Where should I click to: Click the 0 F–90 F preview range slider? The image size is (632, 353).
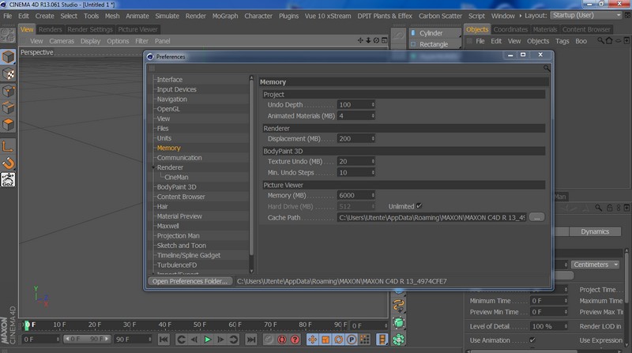87,339
